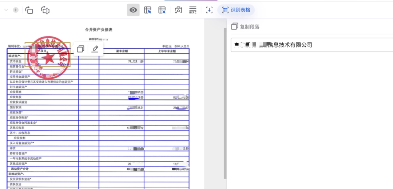Click the recognized company name text field
This screenshot has height=189, width=393.
(312, 45)
